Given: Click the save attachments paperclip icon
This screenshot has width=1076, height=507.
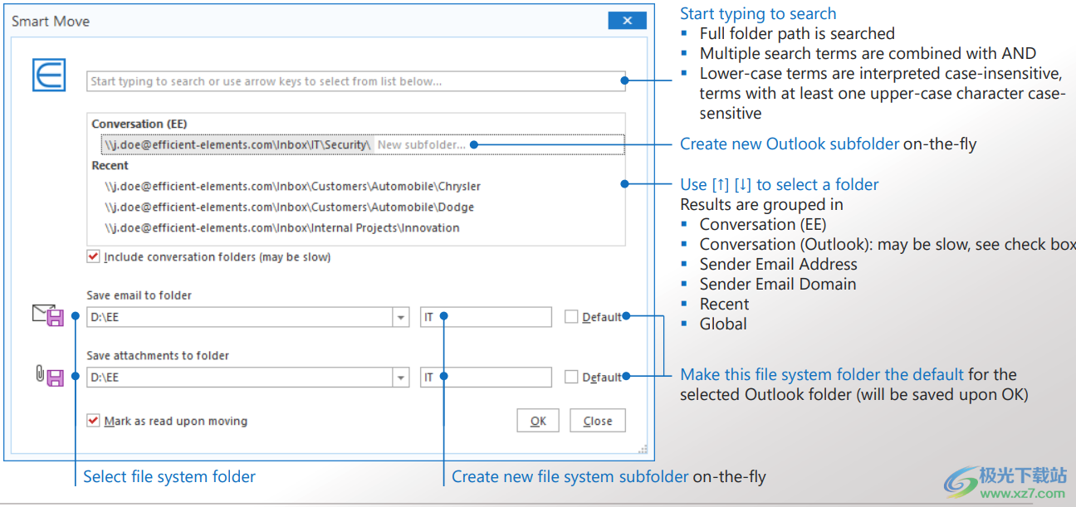Looking at the screenshot, I should coord(49,376).
